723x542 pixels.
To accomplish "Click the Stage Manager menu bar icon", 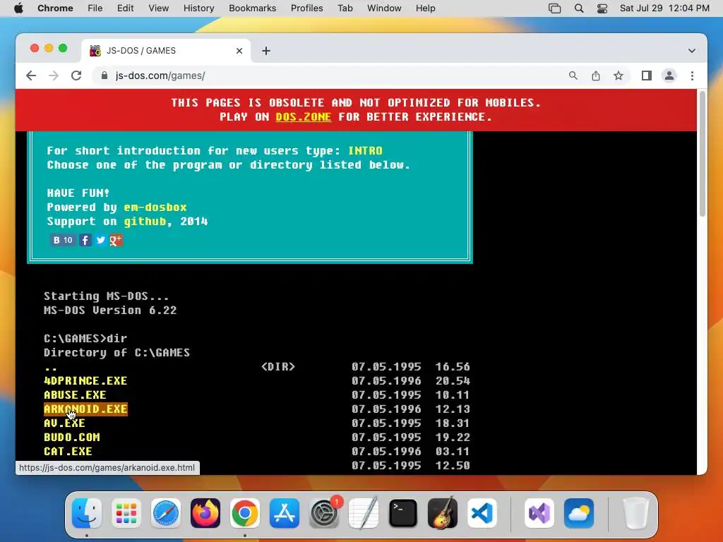I will pyautogui.click(x=555, y=8).
